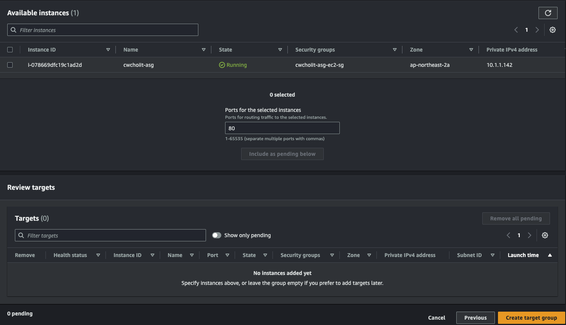566x325 pixels.
Task: Focus the Filter instances search field
Action: [103, 30]
